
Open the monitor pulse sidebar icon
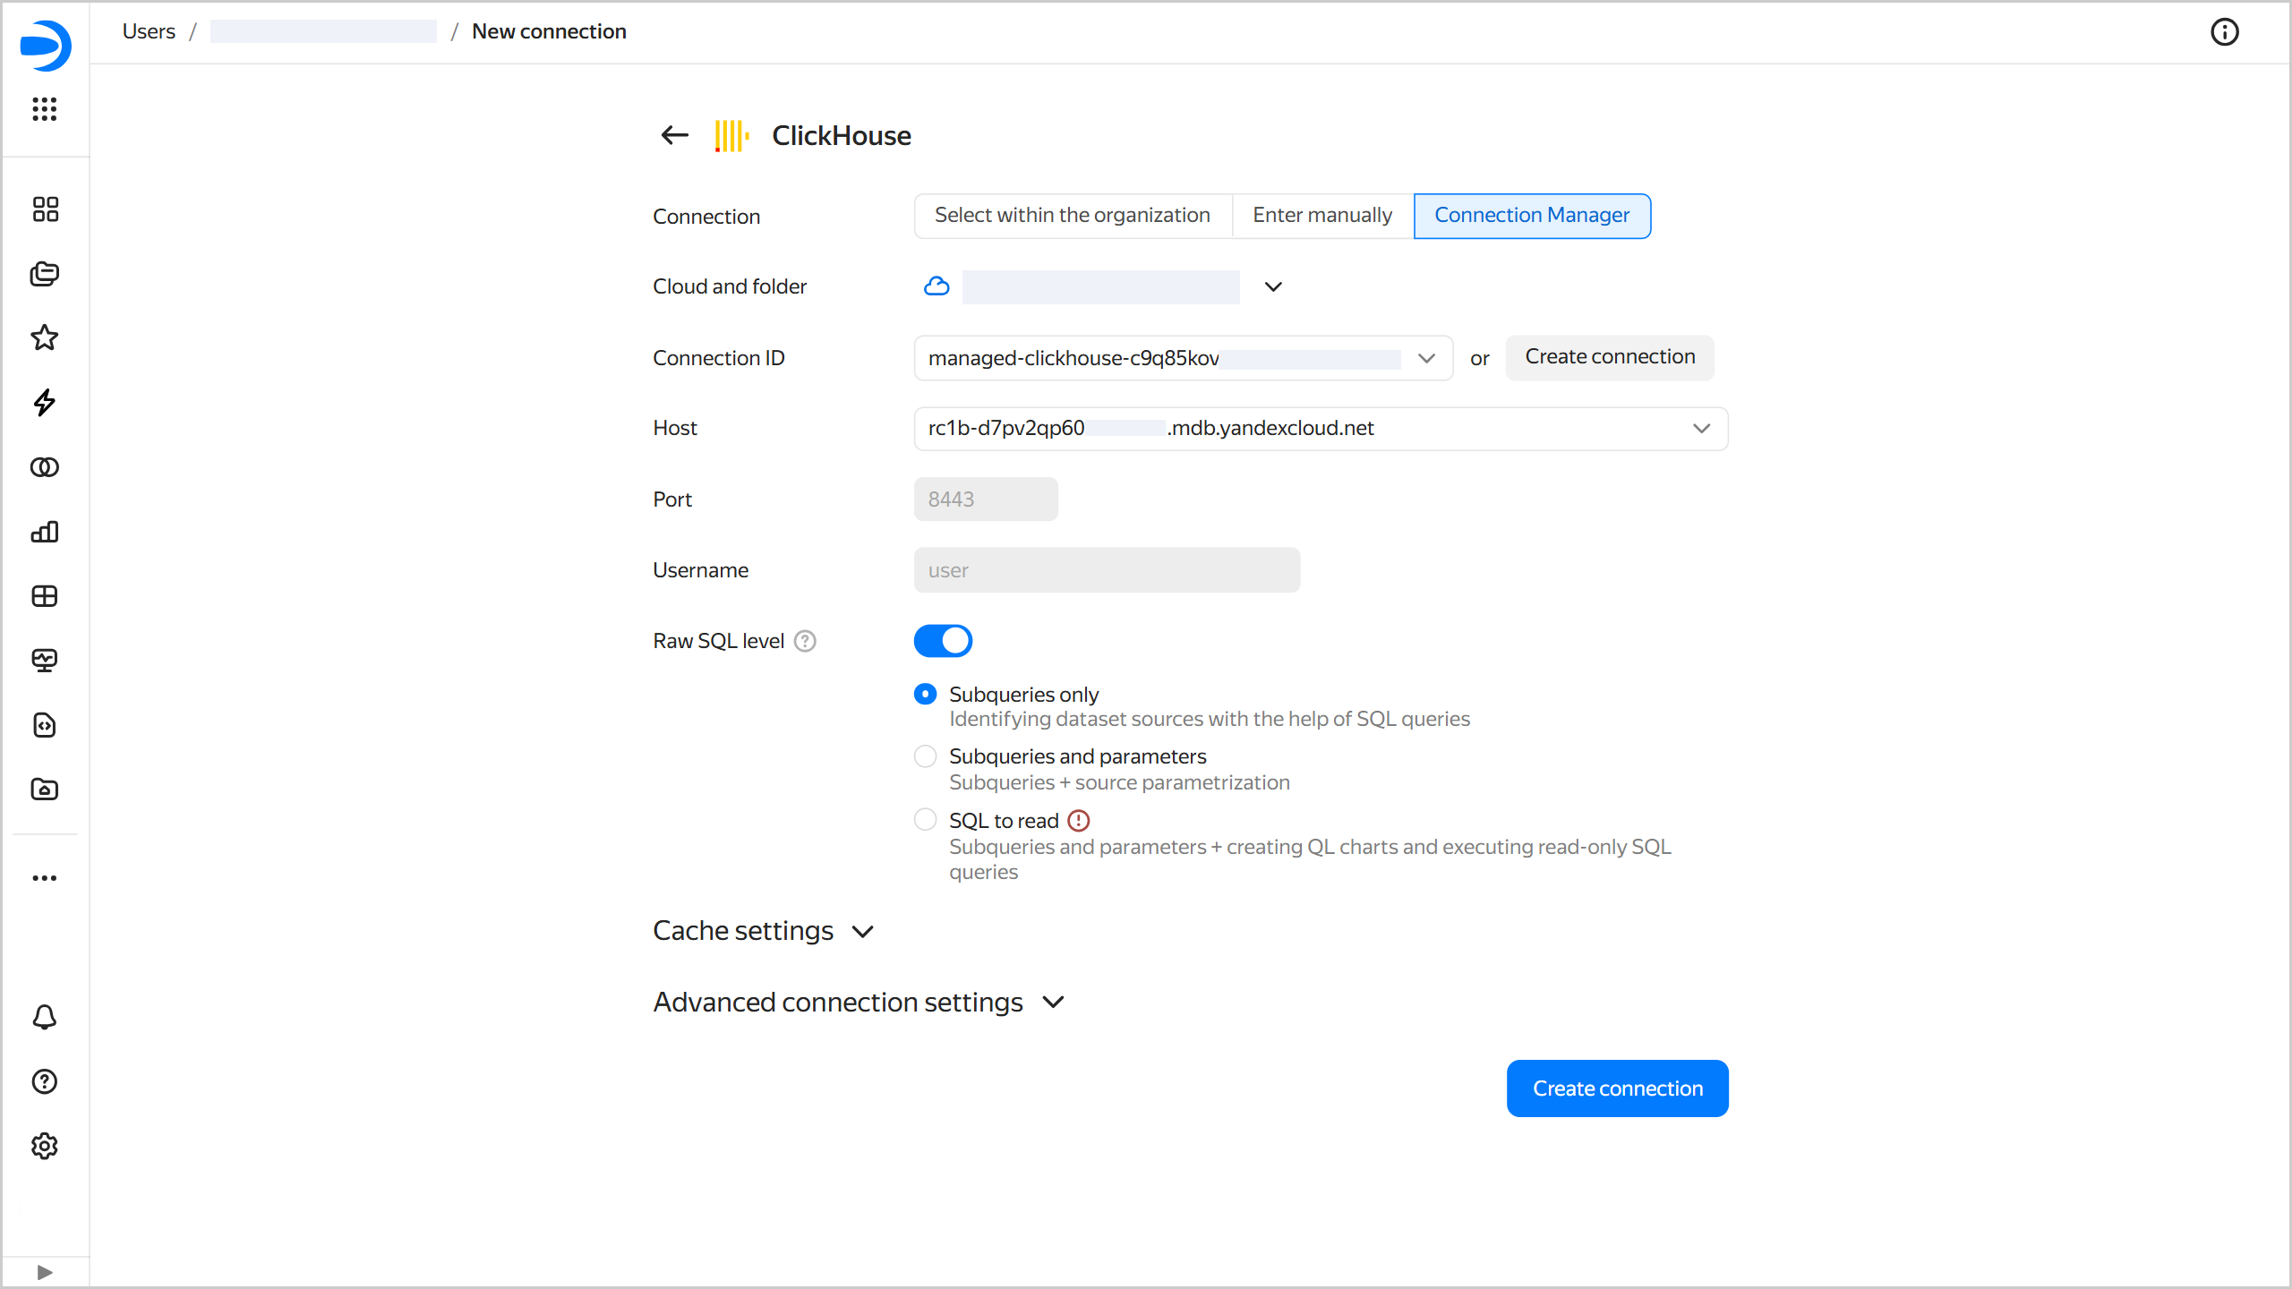[x=45, y=661]
